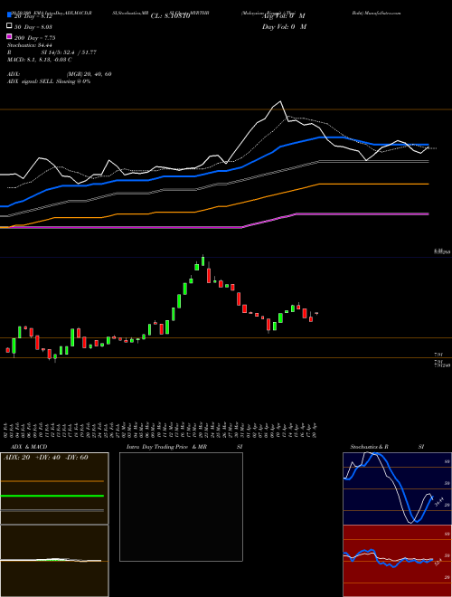Click the 'ADX signal: SELL' text
The width and height of the screenshot is (452, 597).
click(x=31, y=81)
